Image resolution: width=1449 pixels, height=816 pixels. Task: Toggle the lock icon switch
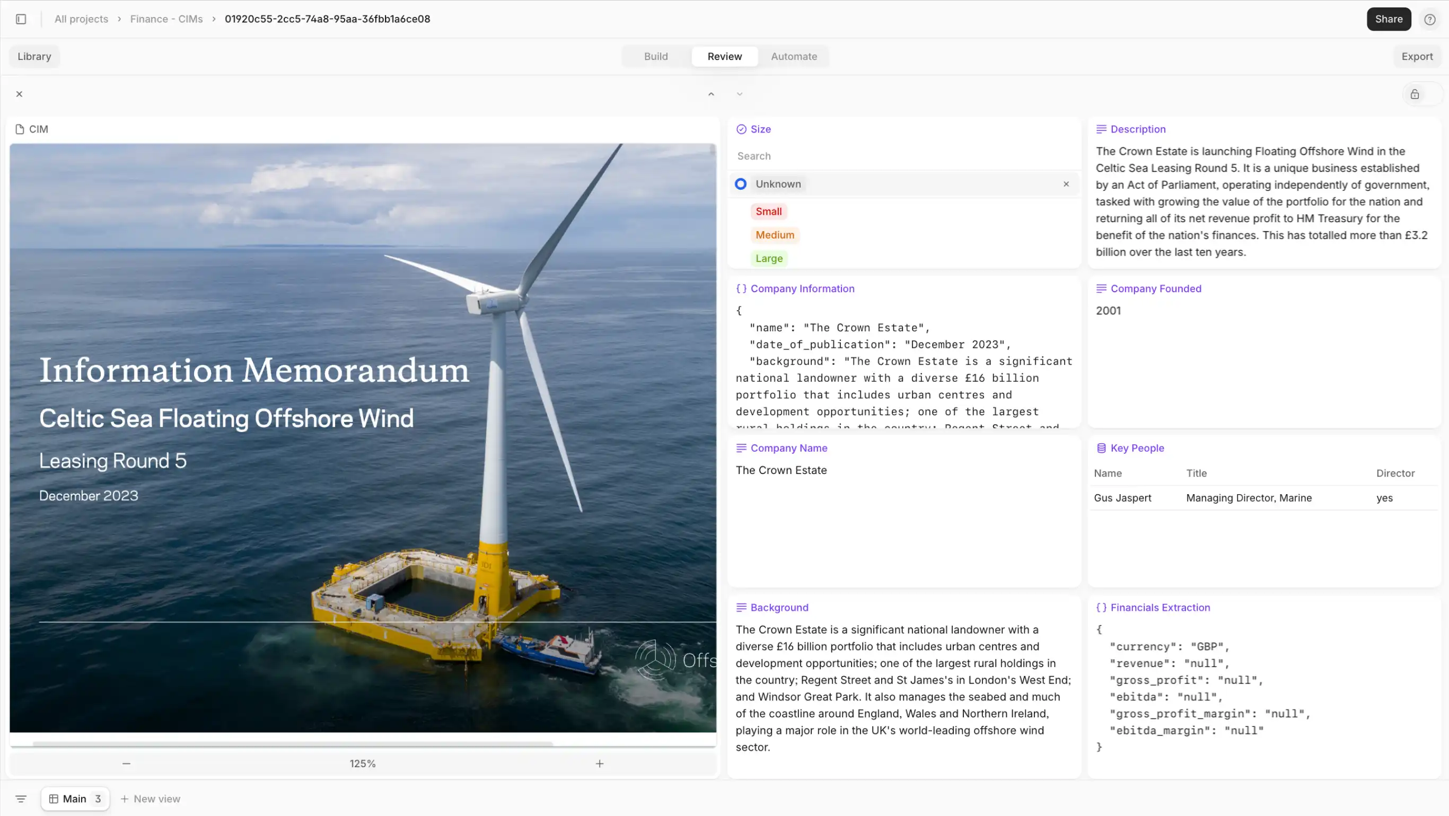click(x=1422, y=94)
